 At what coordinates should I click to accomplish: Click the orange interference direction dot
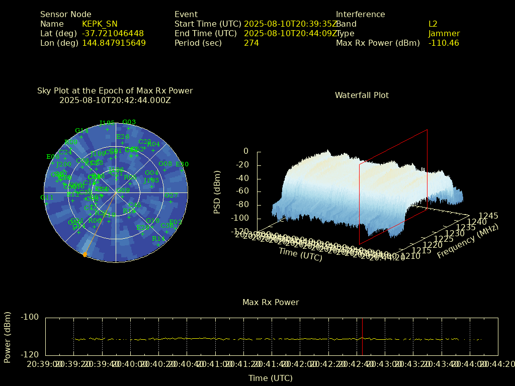pyautogui.click(x=84, y=255)
